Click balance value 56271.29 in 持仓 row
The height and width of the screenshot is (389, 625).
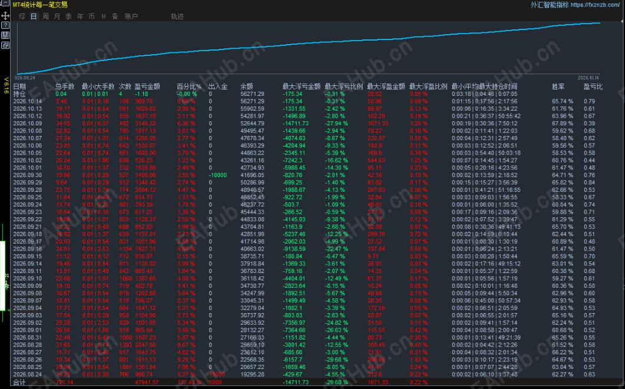pyautogui.click(x=252, y=94)
